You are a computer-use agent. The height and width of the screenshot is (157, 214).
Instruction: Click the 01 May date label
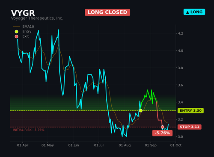click(48, 145)
